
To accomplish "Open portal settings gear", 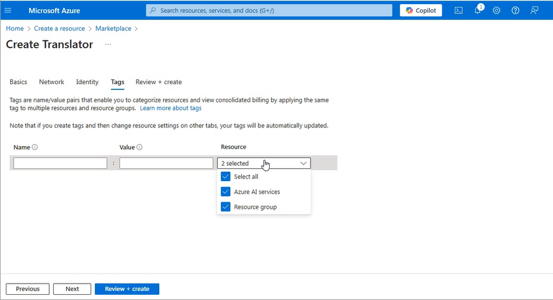I will (x=497, y=11).
